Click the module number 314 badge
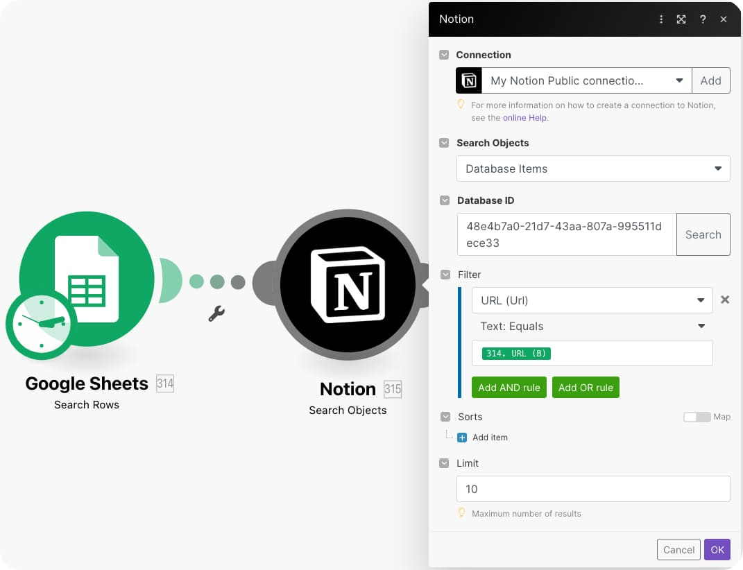 (x=165, y=383)
